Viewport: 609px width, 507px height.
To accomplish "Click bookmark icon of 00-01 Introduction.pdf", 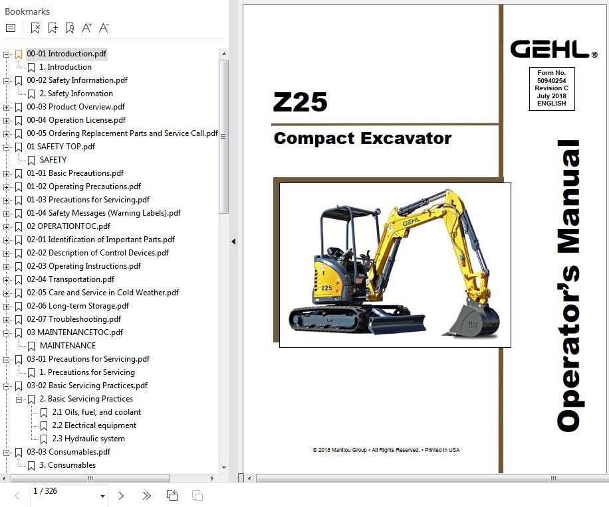I will point(19,54).
